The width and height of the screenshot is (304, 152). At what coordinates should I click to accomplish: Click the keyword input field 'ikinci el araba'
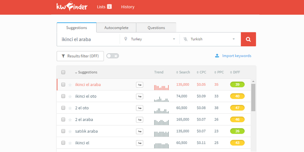point(89,39)
